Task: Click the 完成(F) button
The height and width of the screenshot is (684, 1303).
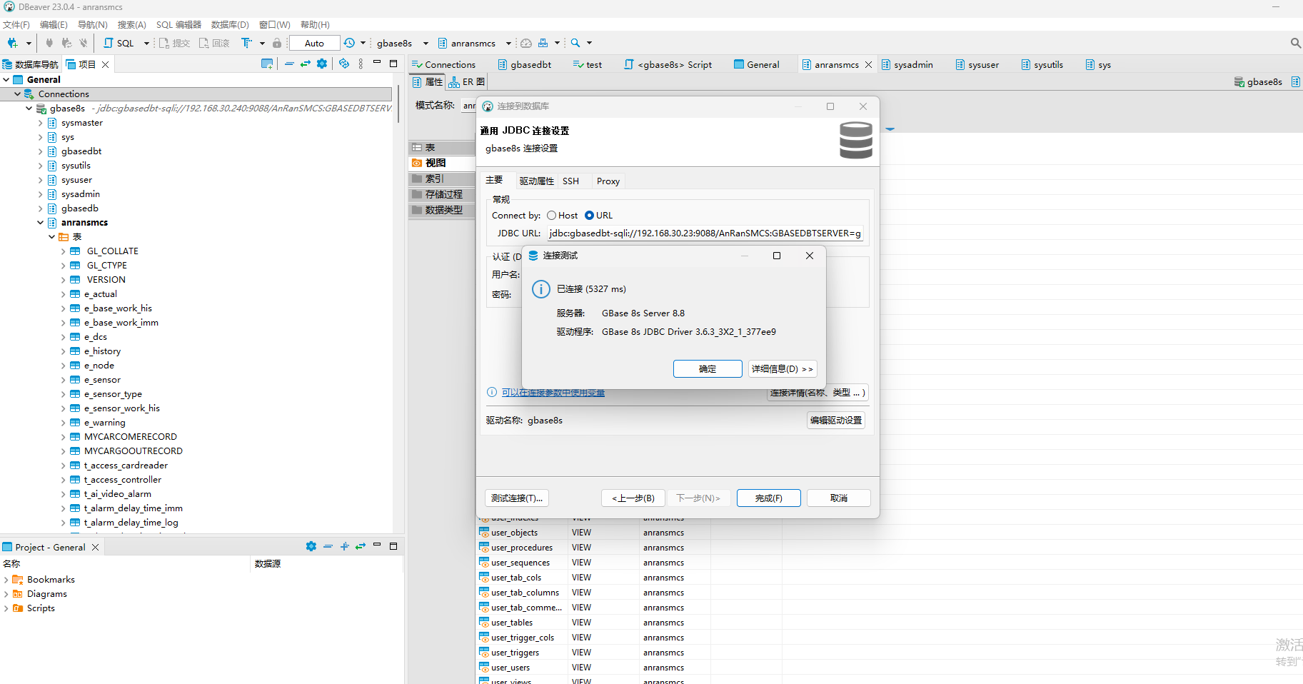Action: (769, 498)
